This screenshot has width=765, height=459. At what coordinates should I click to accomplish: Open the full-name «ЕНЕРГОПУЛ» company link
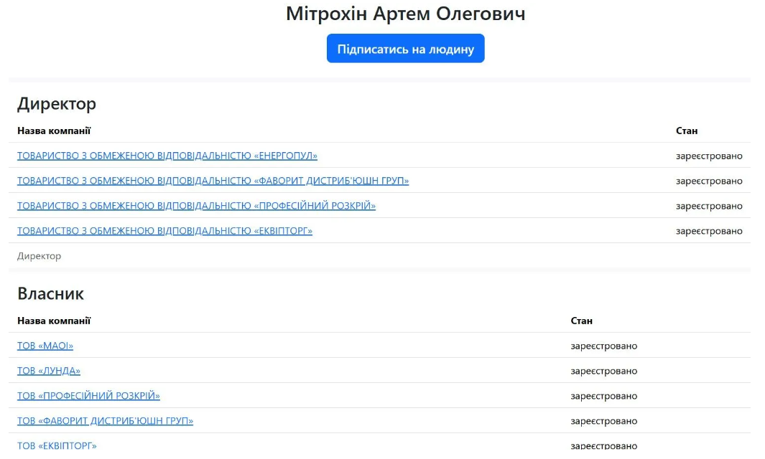point(167,156)
